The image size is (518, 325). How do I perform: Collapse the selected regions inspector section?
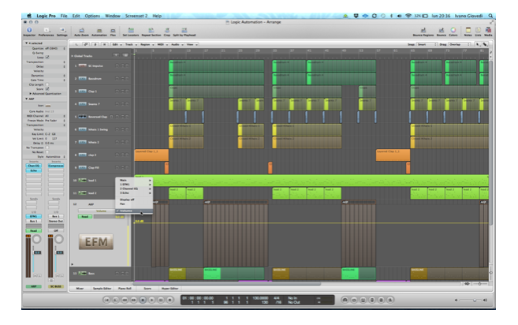pyautogui.click(x=26, y=43)
